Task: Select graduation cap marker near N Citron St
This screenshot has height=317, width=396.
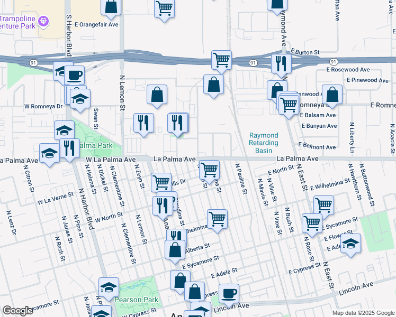Action: tap(50, 153)
